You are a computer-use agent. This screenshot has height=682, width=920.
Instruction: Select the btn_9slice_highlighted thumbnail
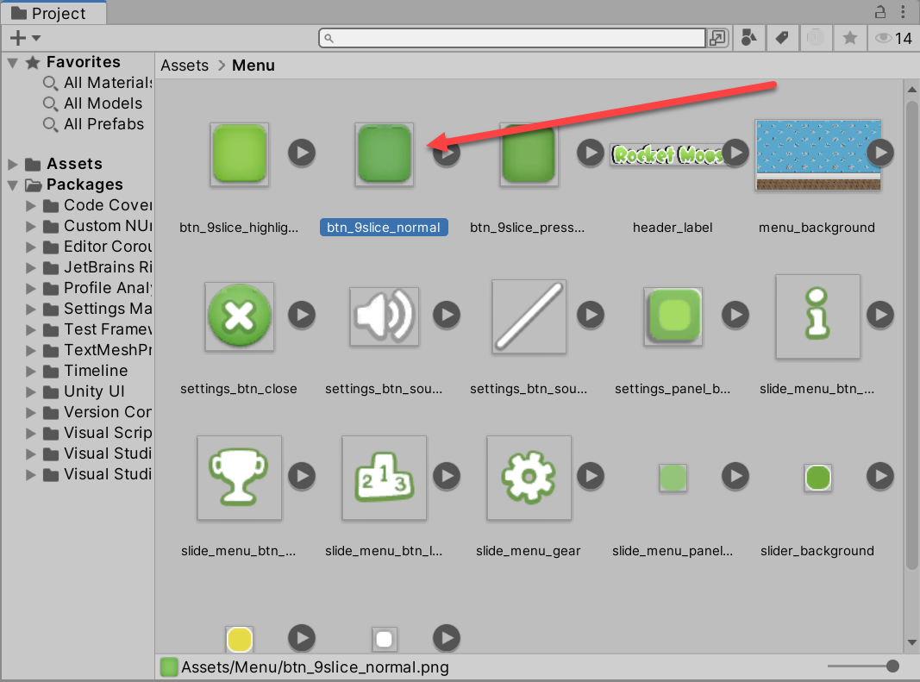(x=240, y=154)
